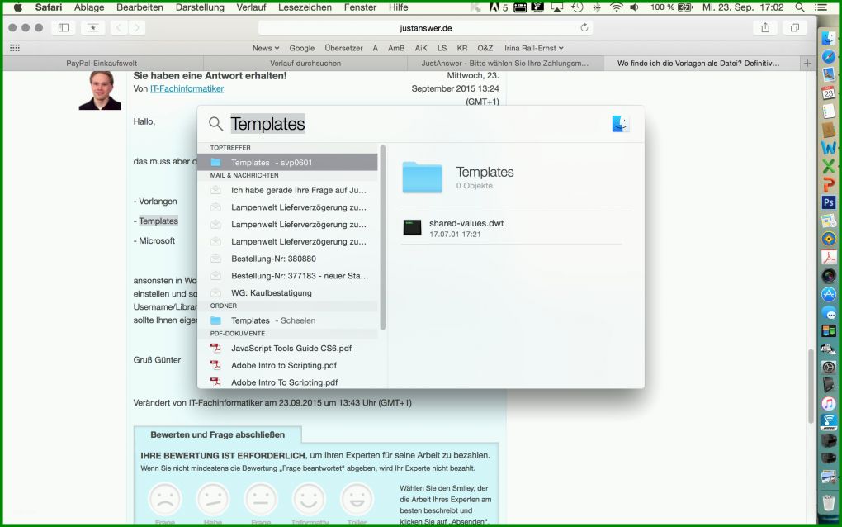Image resolution: width=842 pixels, height=527 pixels.
Task: Switch to the Verlauf durchsuchen tab
Action: pos(305,64)
